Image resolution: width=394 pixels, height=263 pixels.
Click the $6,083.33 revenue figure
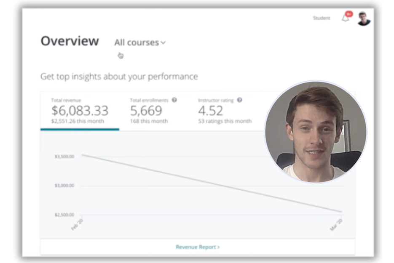click(80, 111)
